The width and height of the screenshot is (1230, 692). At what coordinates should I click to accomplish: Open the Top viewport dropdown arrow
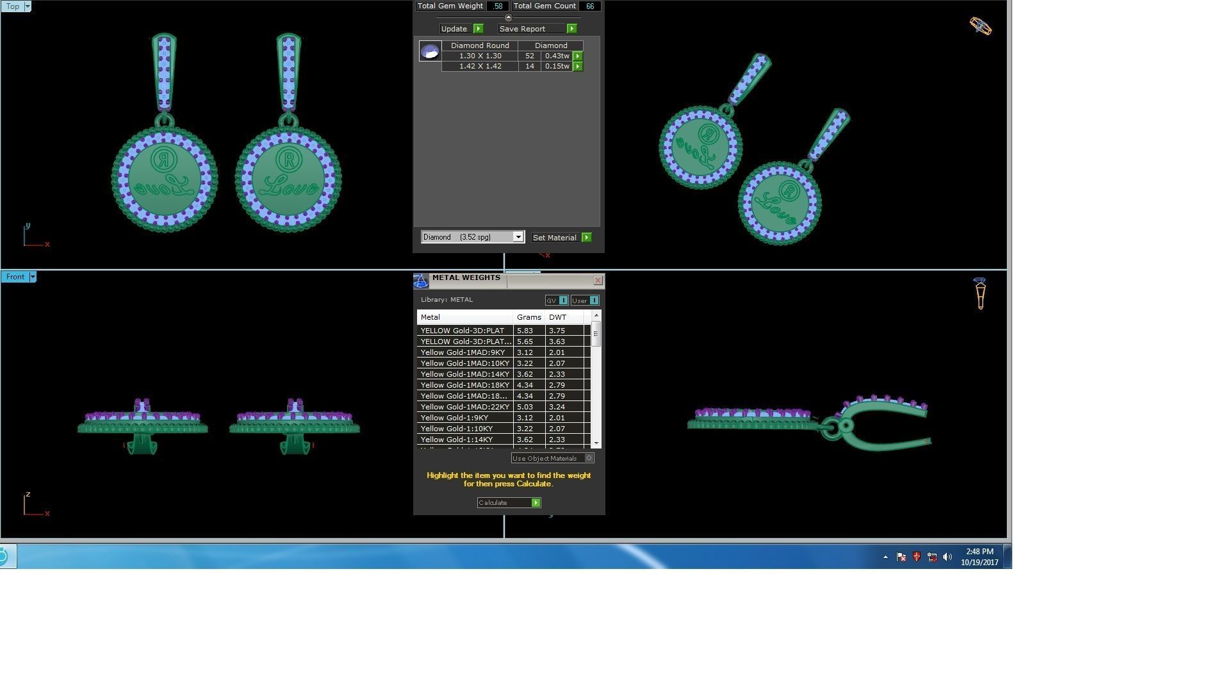click(27, 6)
